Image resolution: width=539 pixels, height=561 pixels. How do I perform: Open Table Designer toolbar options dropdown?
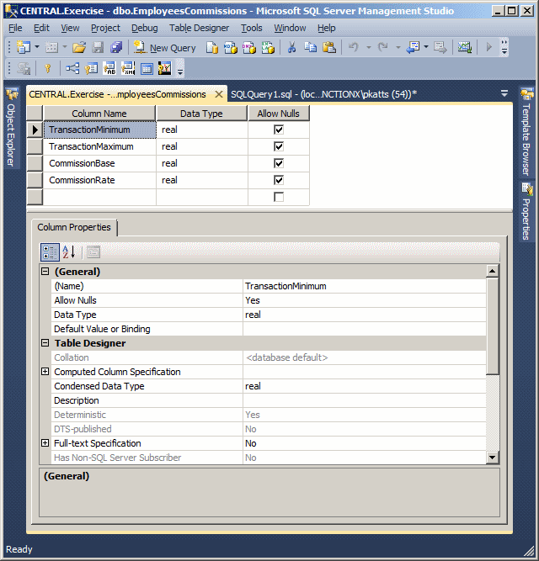(180, 71)
